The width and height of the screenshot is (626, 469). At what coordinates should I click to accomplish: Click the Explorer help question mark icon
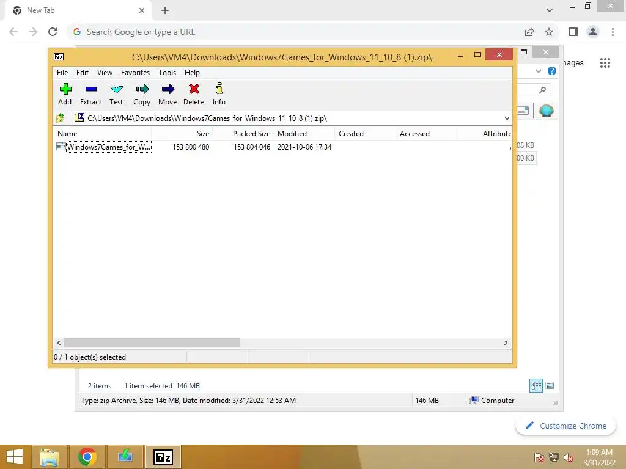[x=552, y=71]
